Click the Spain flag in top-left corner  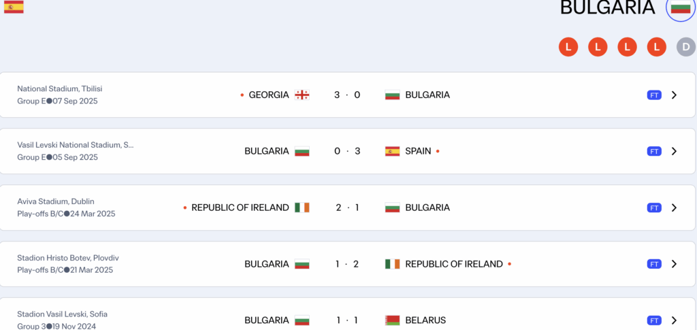[x=14, y=7]
